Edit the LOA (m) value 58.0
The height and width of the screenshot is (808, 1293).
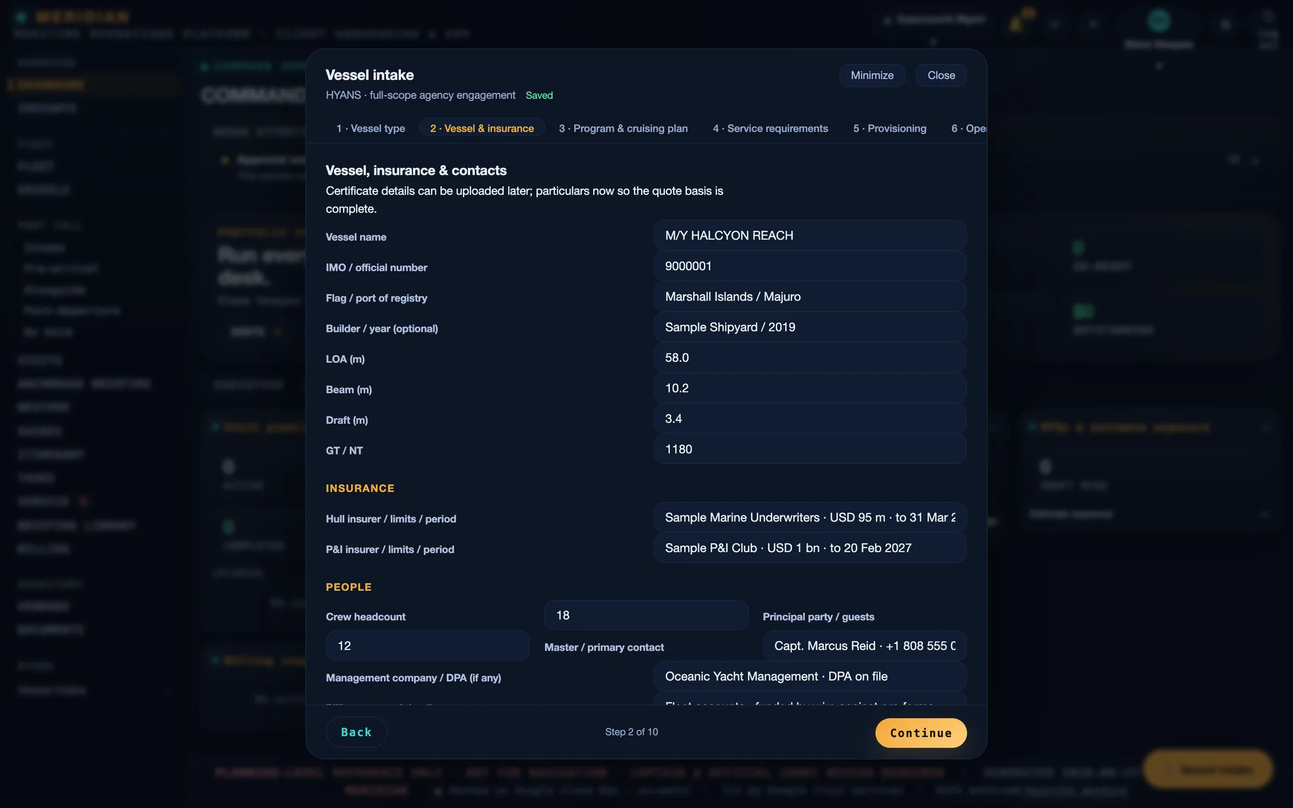point(810,357)
